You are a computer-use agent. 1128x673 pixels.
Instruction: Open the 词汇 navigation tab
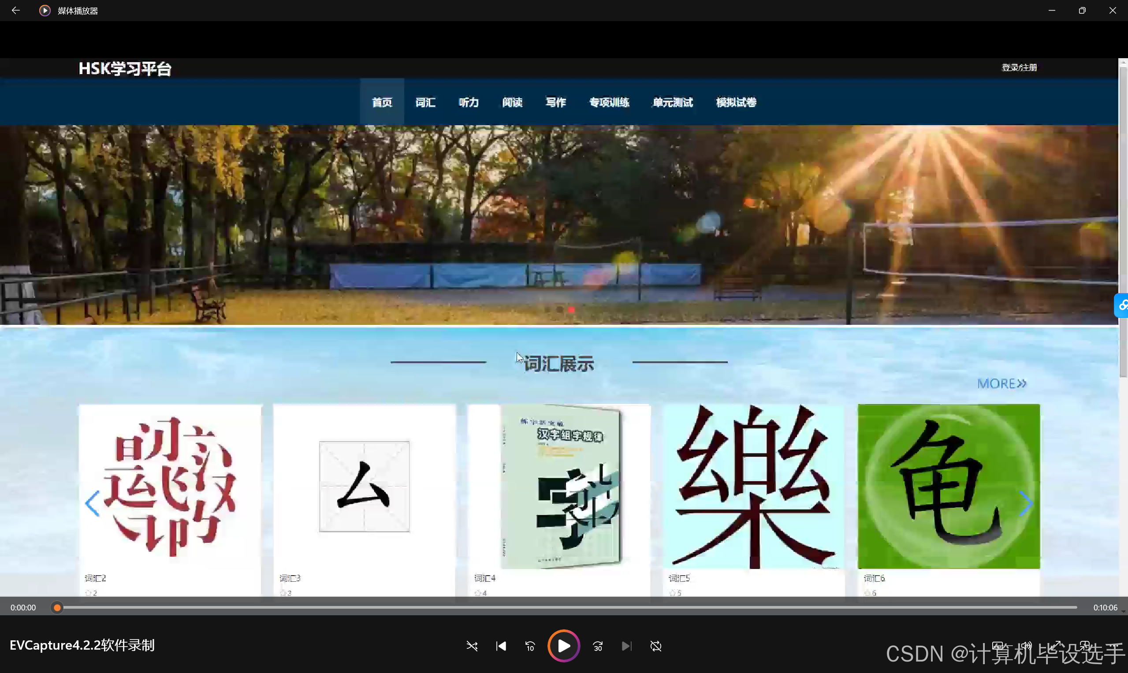(425, 103)
